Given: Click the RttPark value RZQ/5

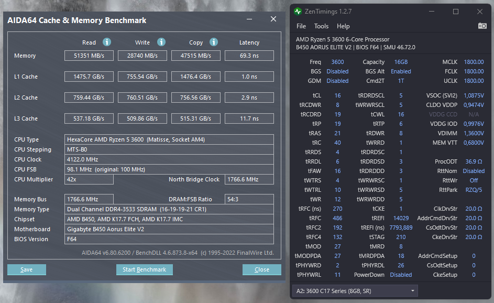Looking at the screenshot, I should 474,190.
